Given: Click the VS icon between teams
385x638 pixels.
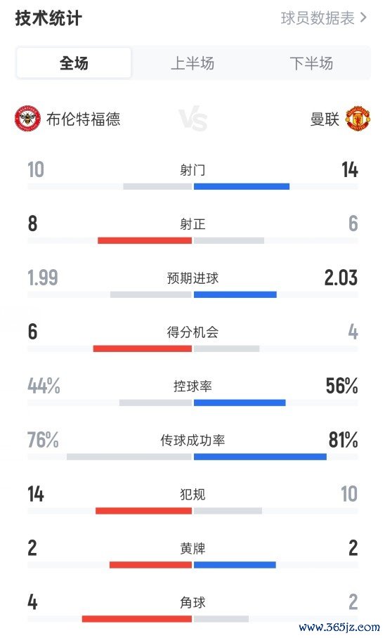Looking at the screenshot, I should (193, 119).
